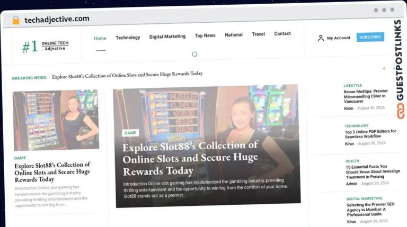Click author Admin on the Invisalign post
407x227 pixels.
click(x=351, y=184)
